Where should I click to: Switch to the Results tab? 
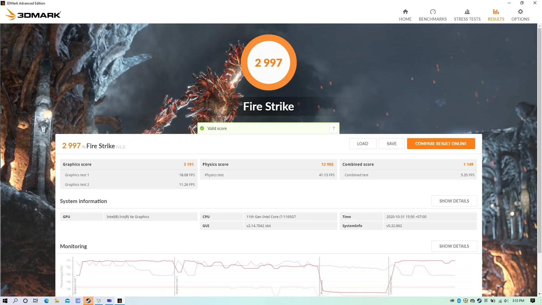(x=496, y=15)
